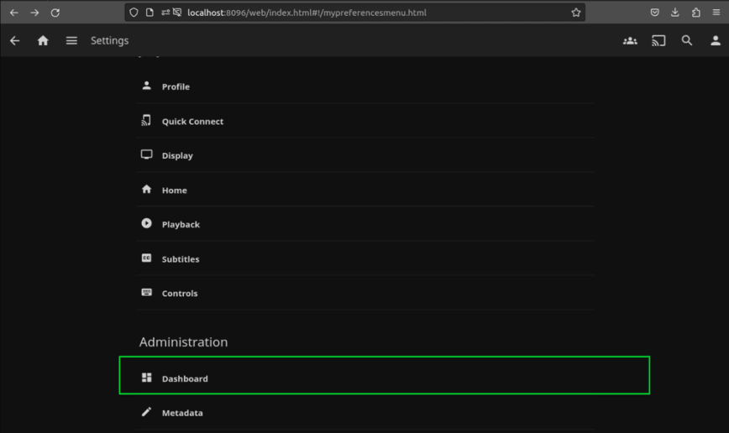Click the house icon beside Home entry
This screenshot has height=433, width=729.
point(146,189)
